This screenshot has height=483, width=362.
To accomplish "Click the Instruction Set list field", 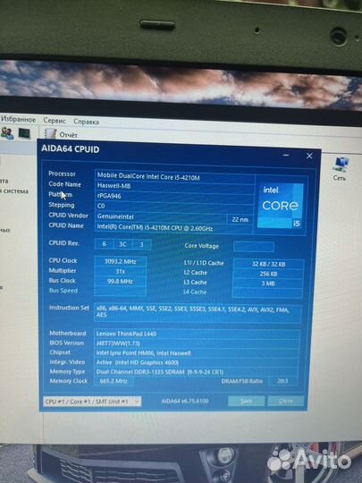I will coord(198,312).
